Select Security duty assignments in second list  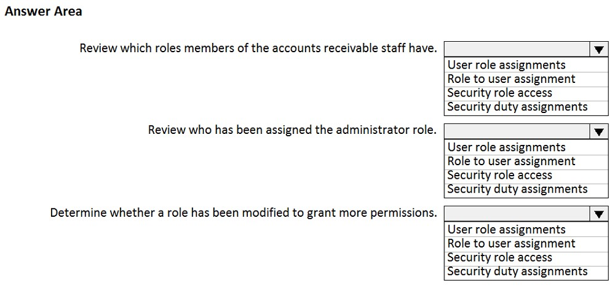pos(526,190)
